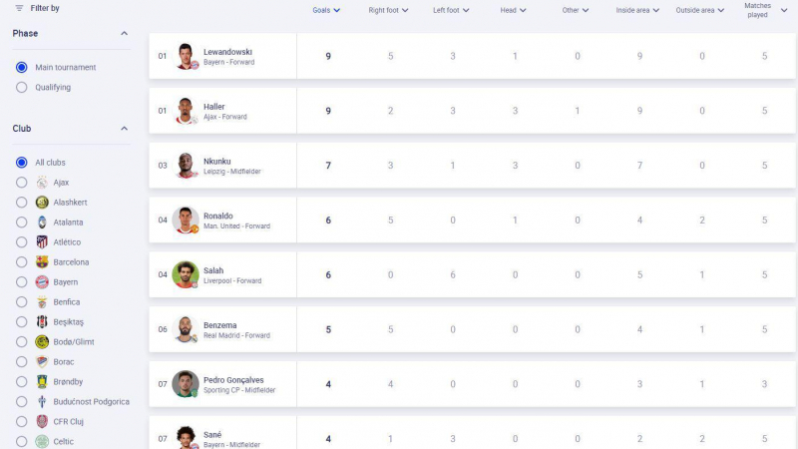
Task: Click the Atlético club crest icon
Action: pyautogui.click(x=42, y=242)
